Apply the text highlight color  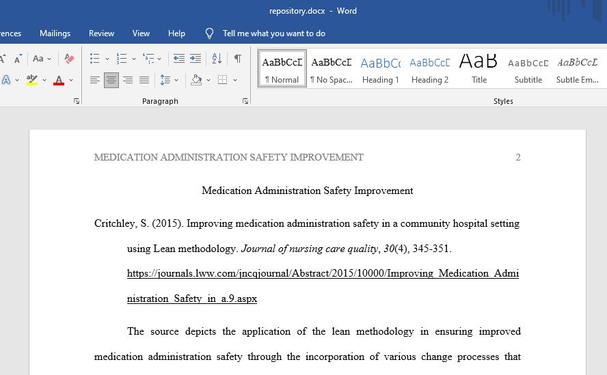pyautogui.click(x=32, y=80)
